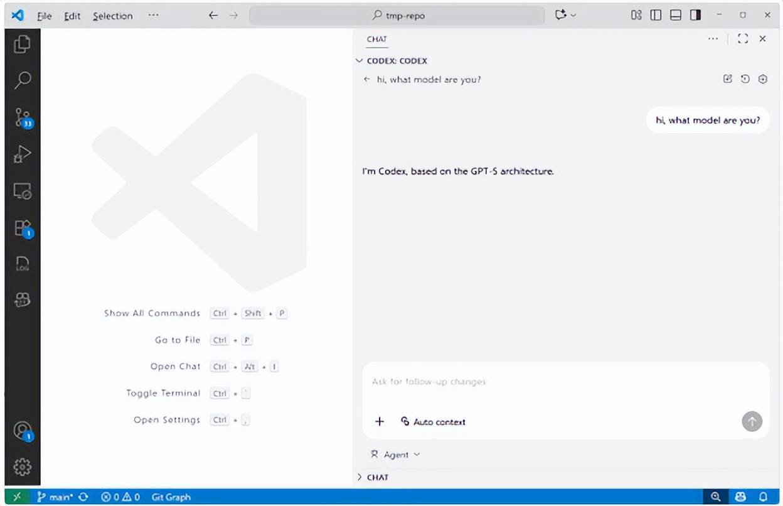This screenshot has height=506, width=783.
Task: Show more menus with the ellipsis
Action: pyautogui.click(x=153, y=15)
